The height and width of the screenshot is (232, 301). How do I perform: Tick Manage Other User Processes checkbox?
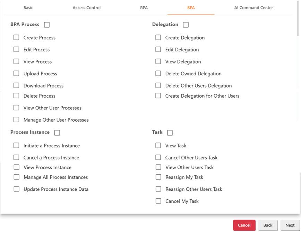click(x=16, y=120)
